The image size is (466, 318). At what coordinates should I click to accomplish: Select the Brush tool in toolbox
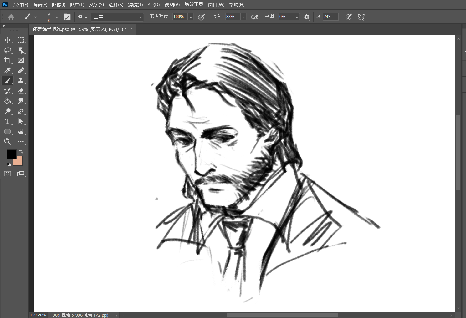(x=8, y=81)
